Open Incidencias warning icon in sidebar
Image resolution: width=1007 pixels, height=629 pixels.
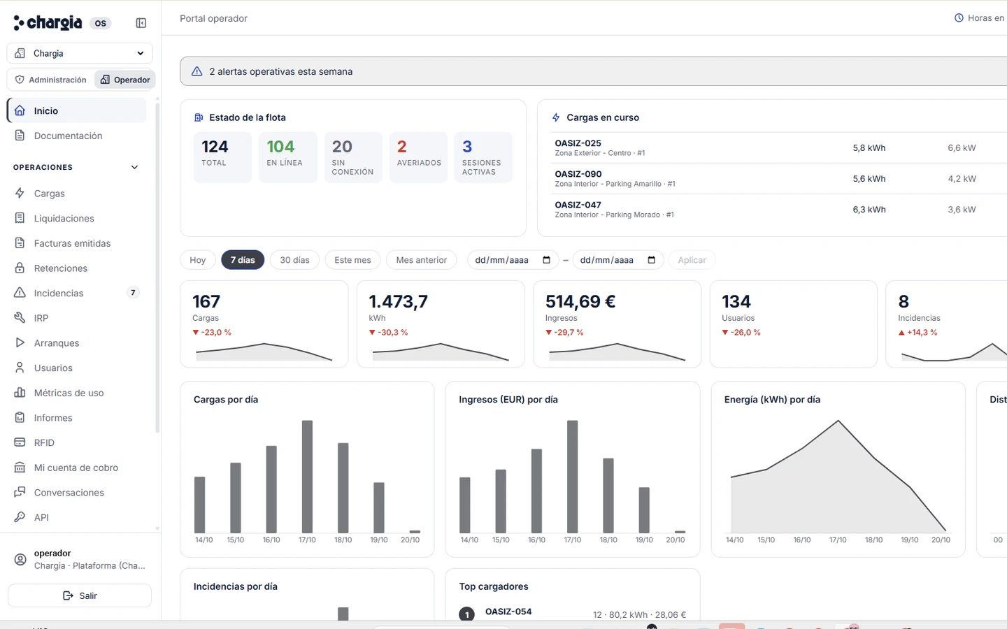pyautogui.click(x=20, y=293)
